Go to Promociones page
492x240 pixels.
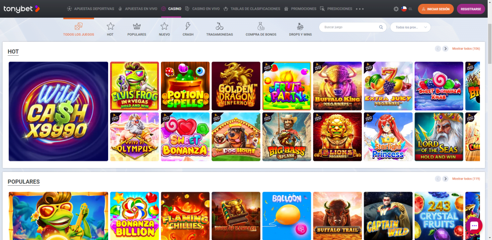pyautogui.click(x=300, y=9)
